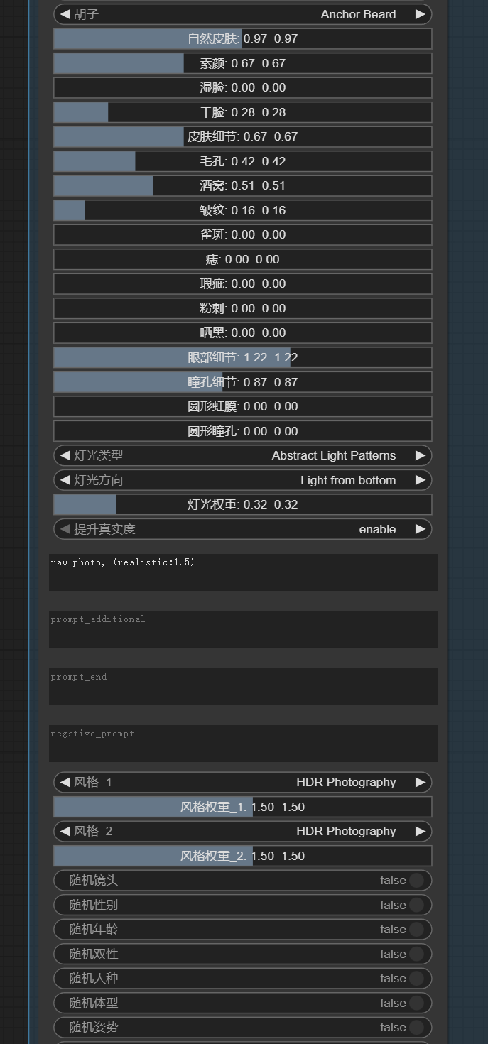Toggle 随机双性 switch

tap(416, 954)
